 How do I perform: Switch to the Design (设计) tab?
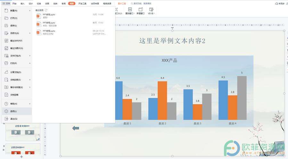[x=31, y=4]
